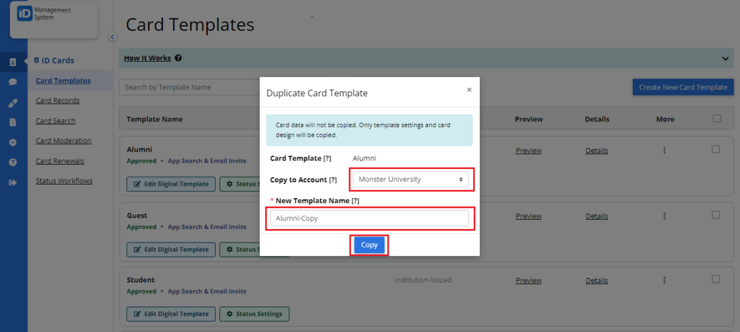Screen dimensions: 740x332
Task: Tick the Alumni row checkbox
Action: click(715, 149)
